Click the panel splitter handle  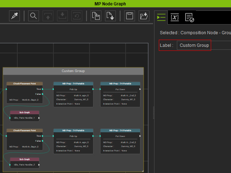[153, 113]
